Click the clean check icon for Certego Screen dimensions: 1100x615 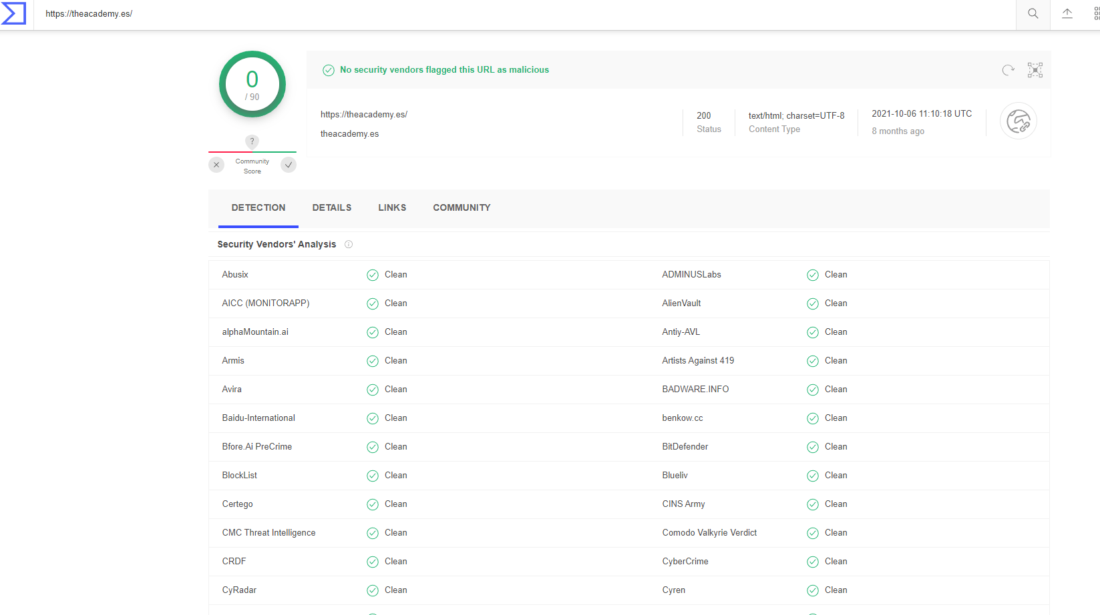[373, 504]
